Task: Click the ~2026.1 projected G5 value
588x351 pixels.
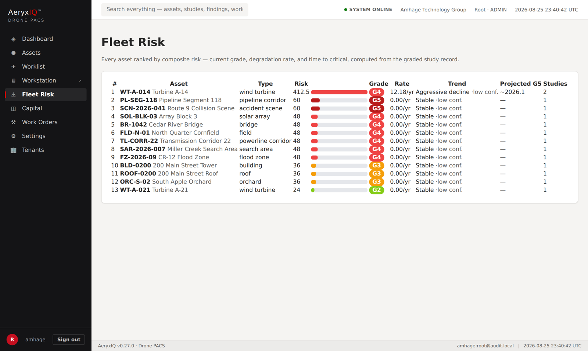Action: click(512, 92)
